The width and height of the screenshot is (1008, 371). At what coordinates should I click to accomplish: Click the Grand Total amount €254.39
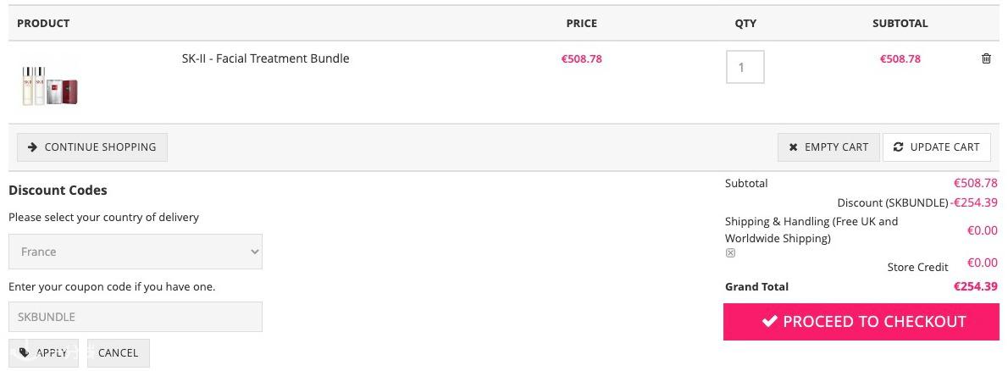point(976,286)
